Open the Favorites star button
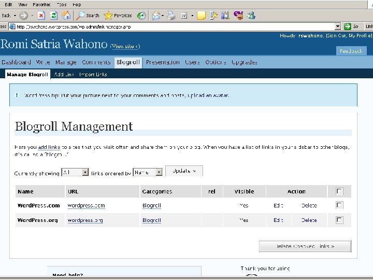373x280 pixels. click(118, 16)
